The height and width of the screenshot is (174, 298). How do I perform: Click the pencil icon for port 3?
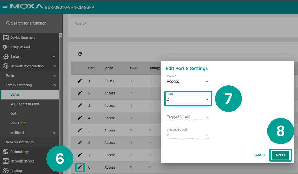80,106
